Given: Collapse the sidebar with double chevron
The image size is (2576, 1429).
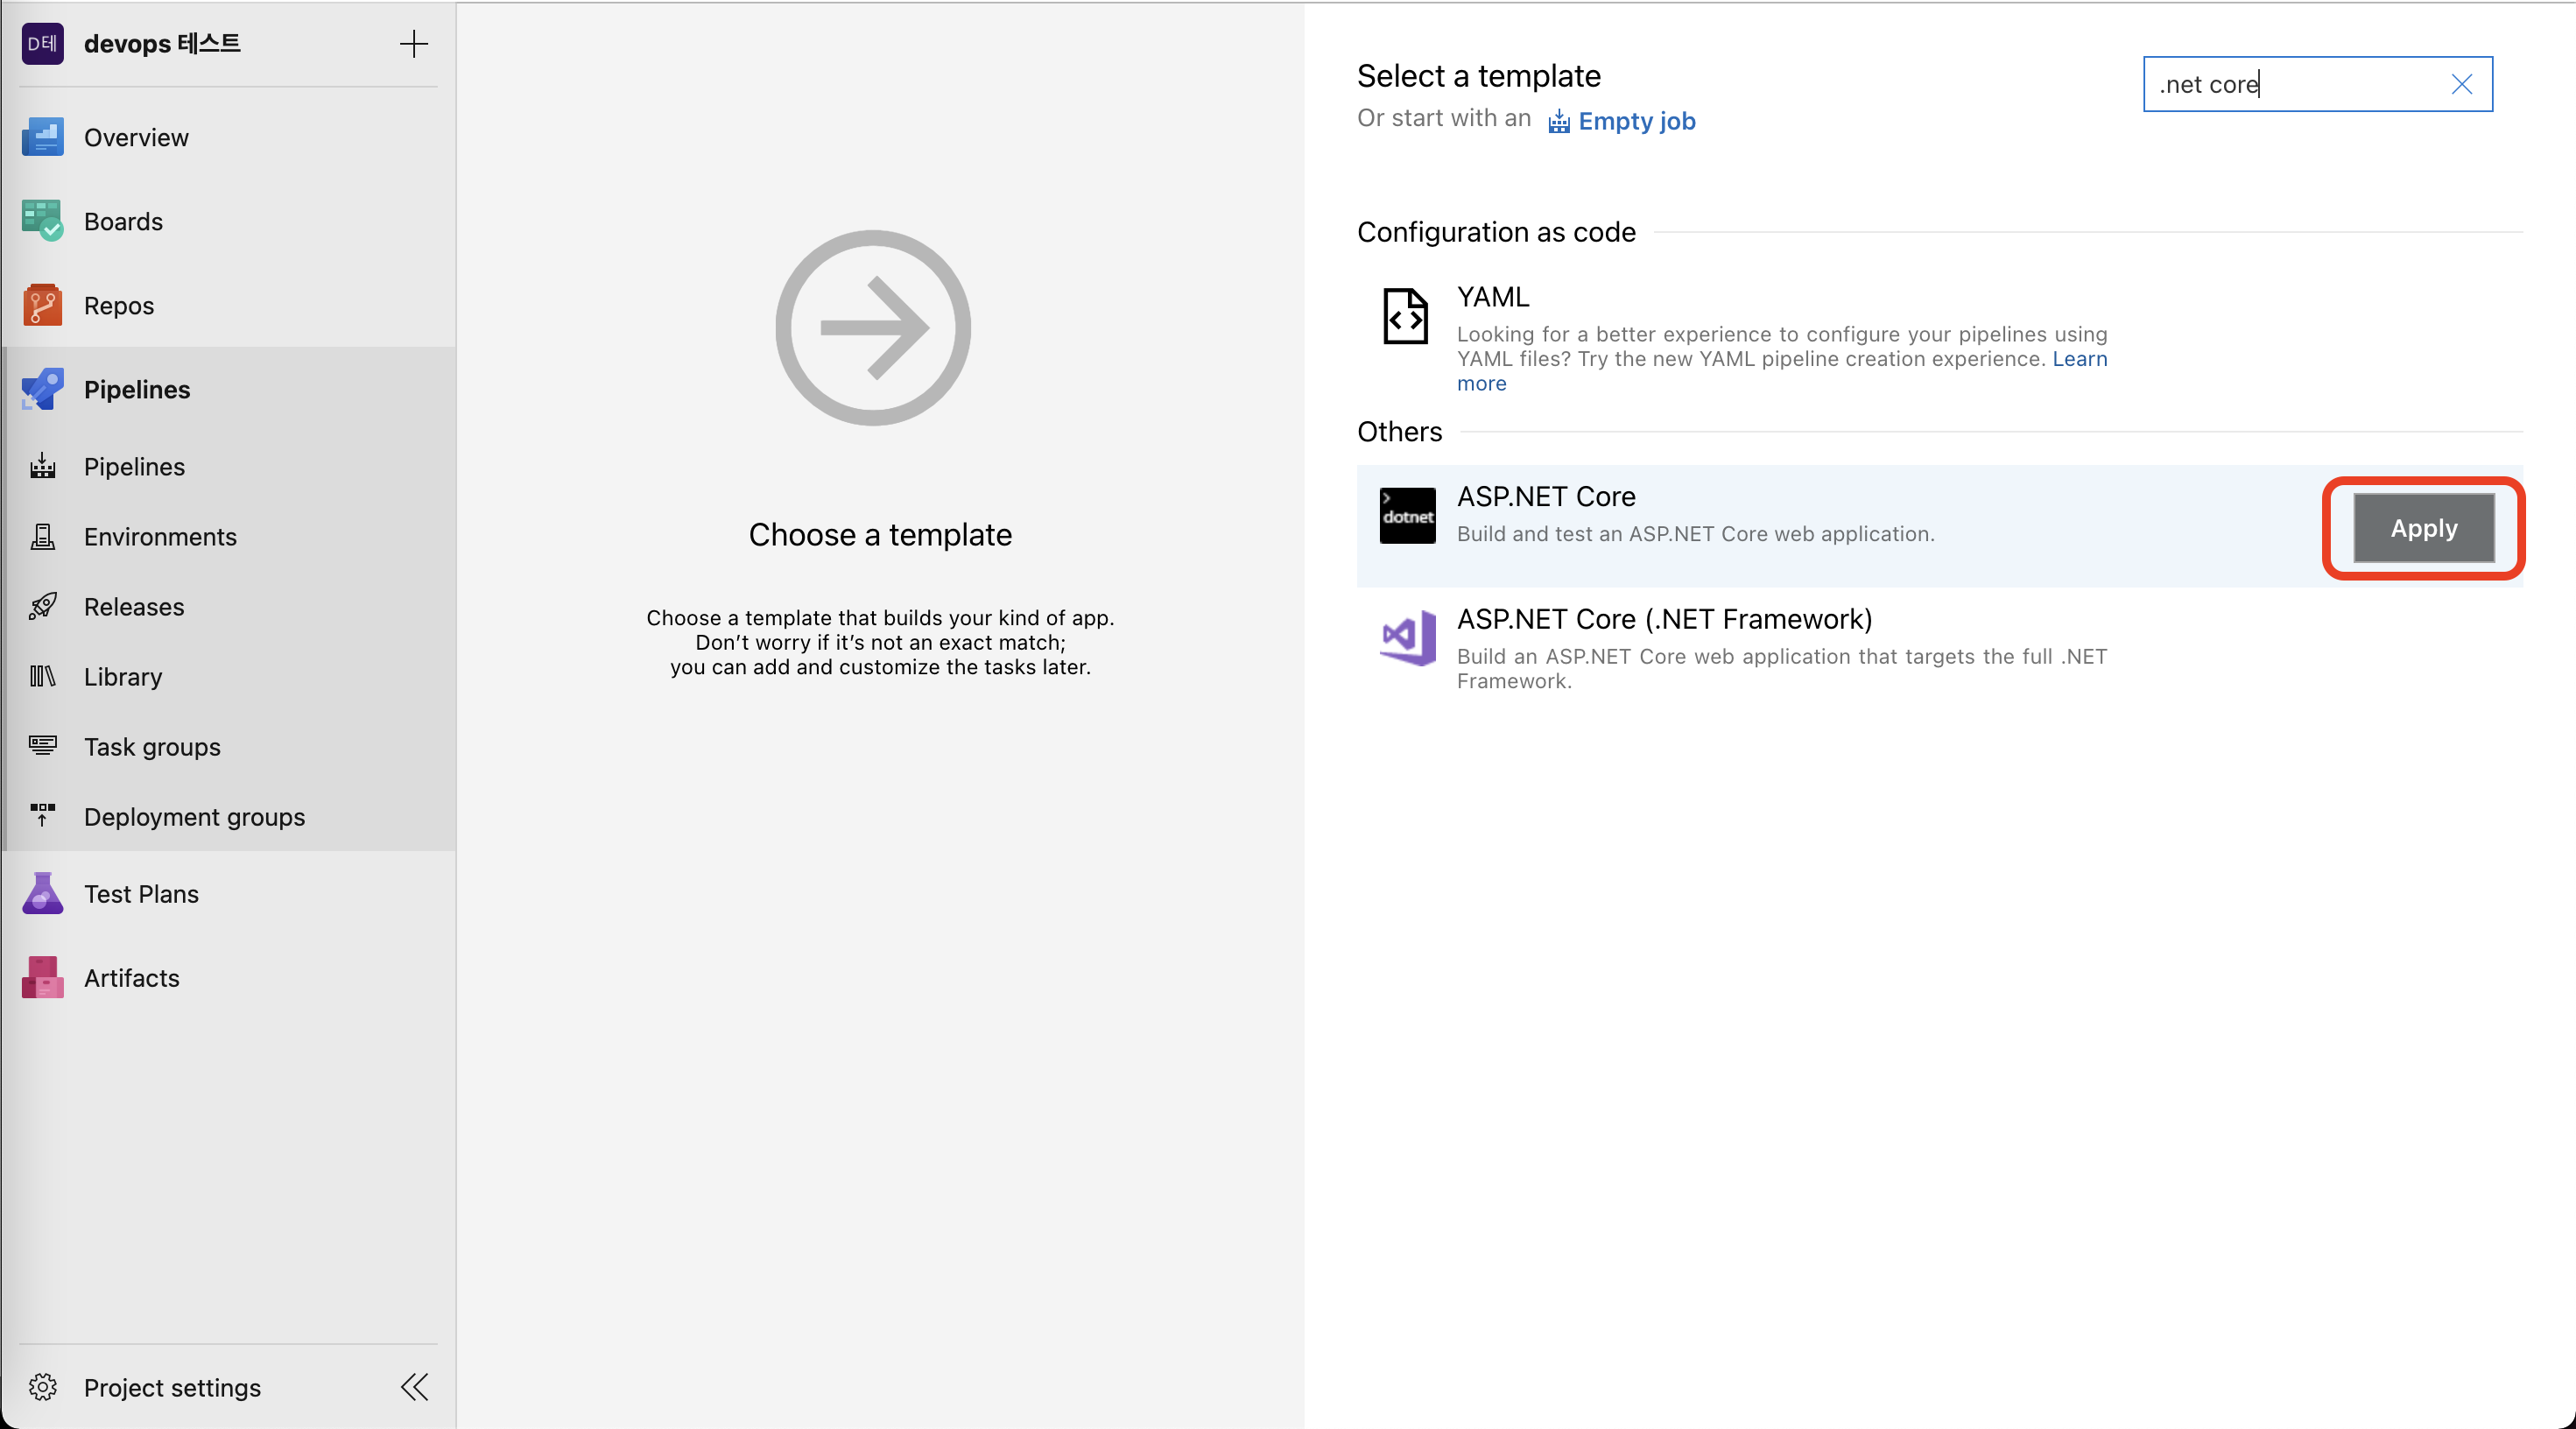Looking at the screenshot, I should pyautogui.click(x=414, y=1387).
